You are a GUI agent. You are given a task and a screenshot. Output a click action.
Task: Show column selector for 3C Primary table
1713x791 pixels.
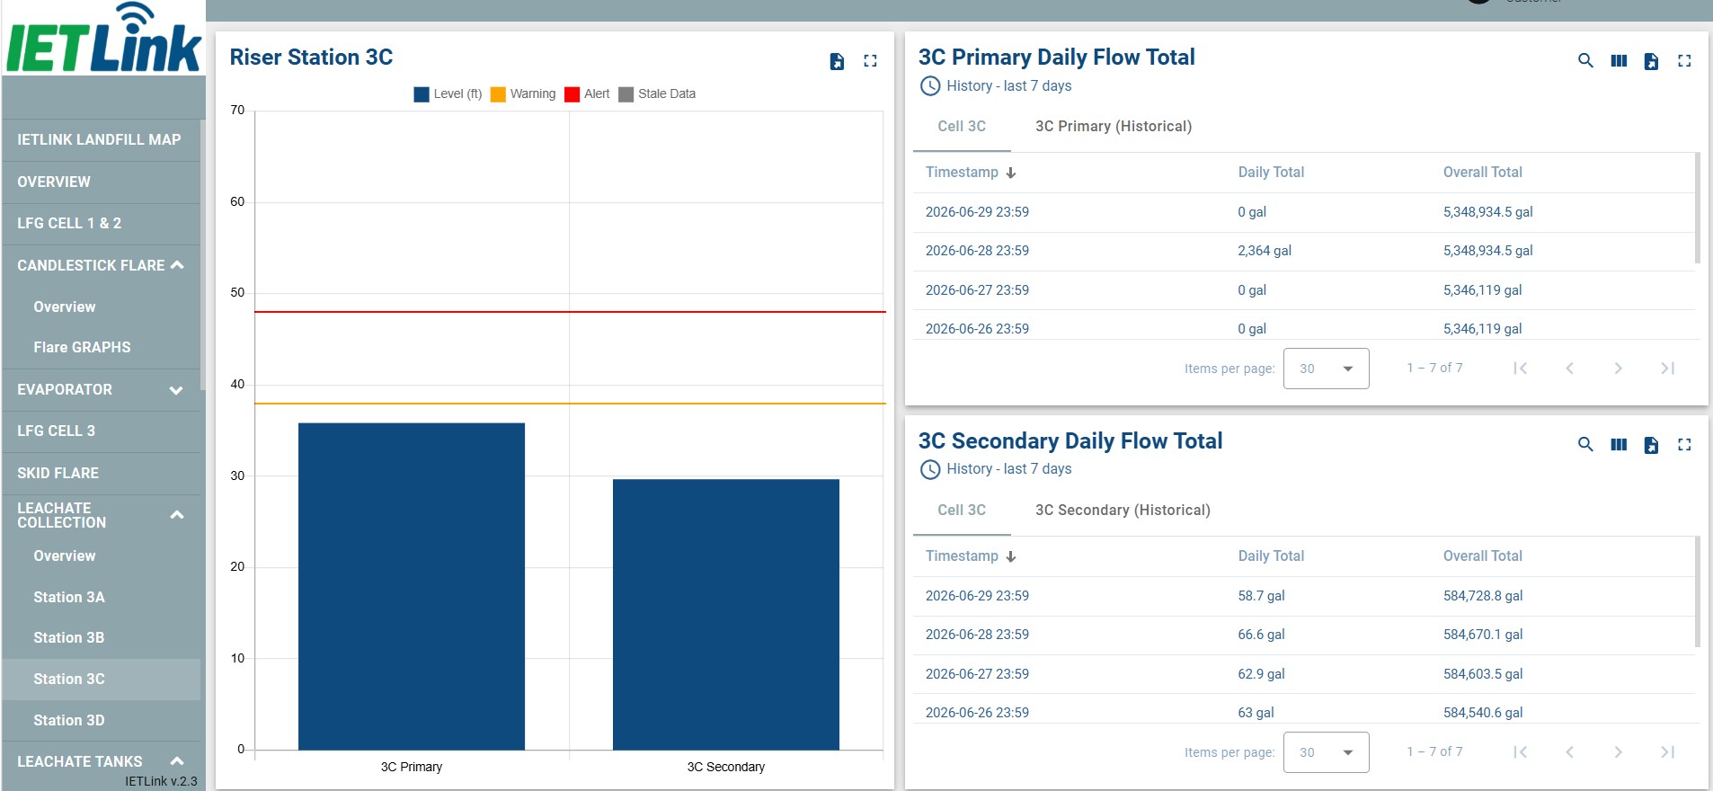pos(1619,61)
